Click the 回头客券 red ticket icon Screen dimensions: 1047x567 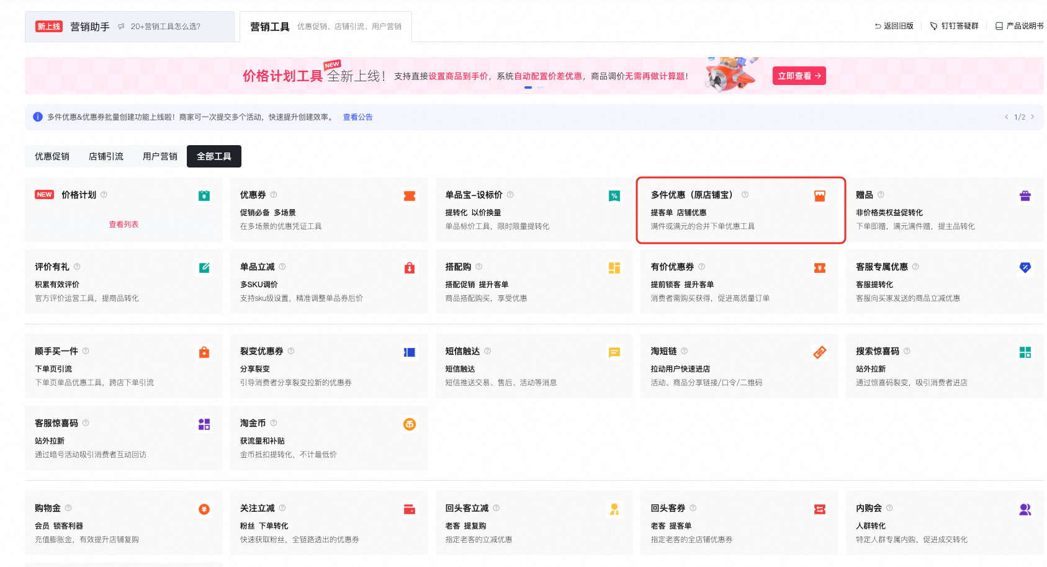point(820,509)
